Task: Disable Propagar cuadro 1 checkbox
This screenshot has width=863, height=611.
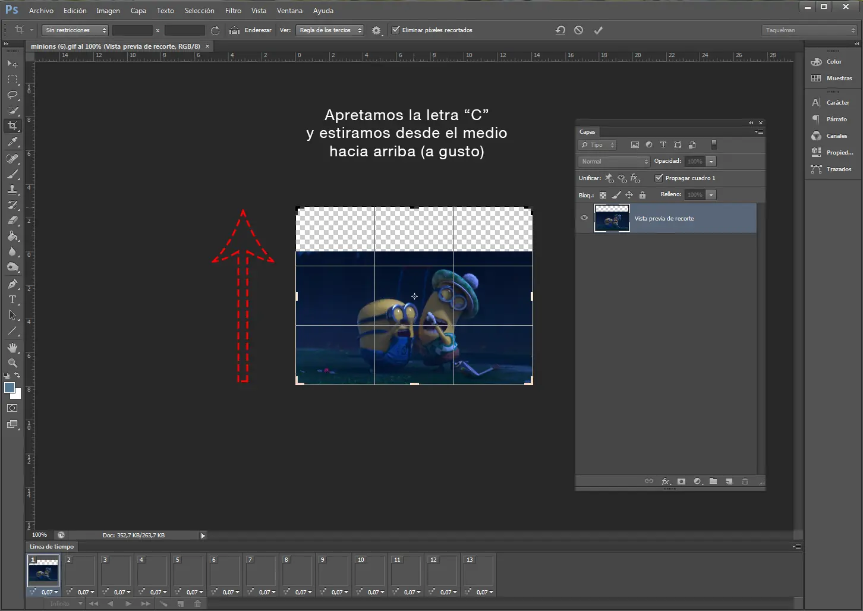Action: pyautogui.click(x=659, y=178)
